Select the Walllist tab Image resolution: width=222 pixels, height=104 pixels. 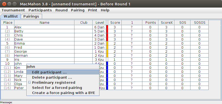tap(11, 16)
